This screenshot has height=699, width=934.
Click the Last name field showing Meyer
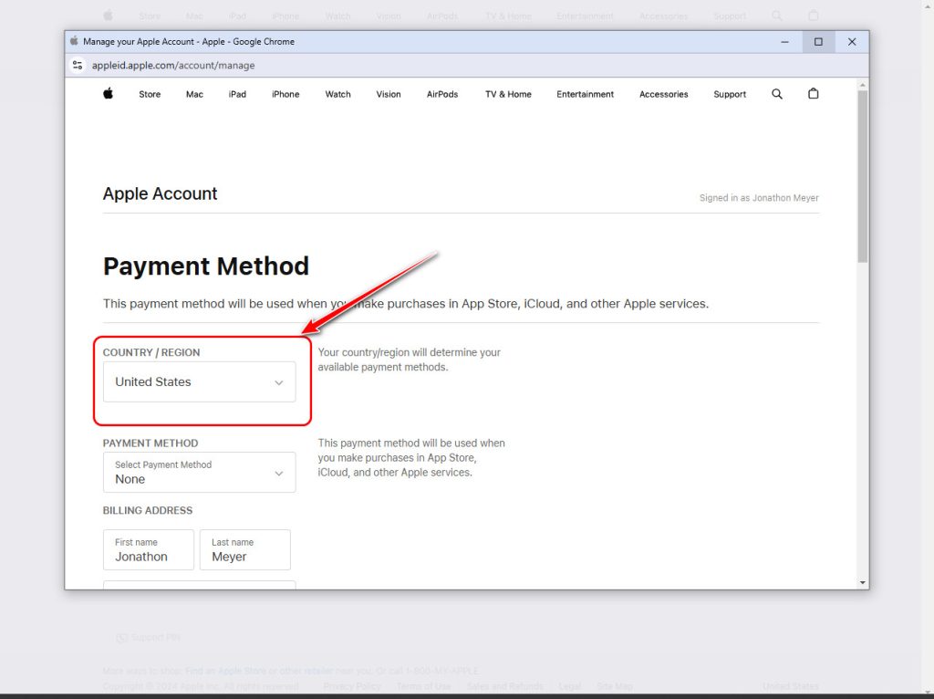click(244, 549)
